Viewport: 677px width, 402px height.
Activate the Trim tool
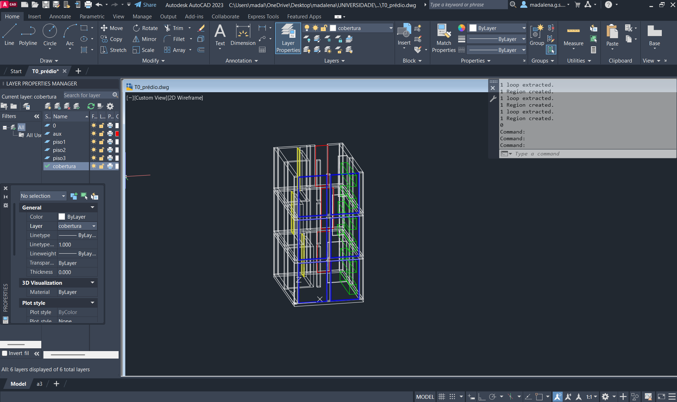pos(168,28)
